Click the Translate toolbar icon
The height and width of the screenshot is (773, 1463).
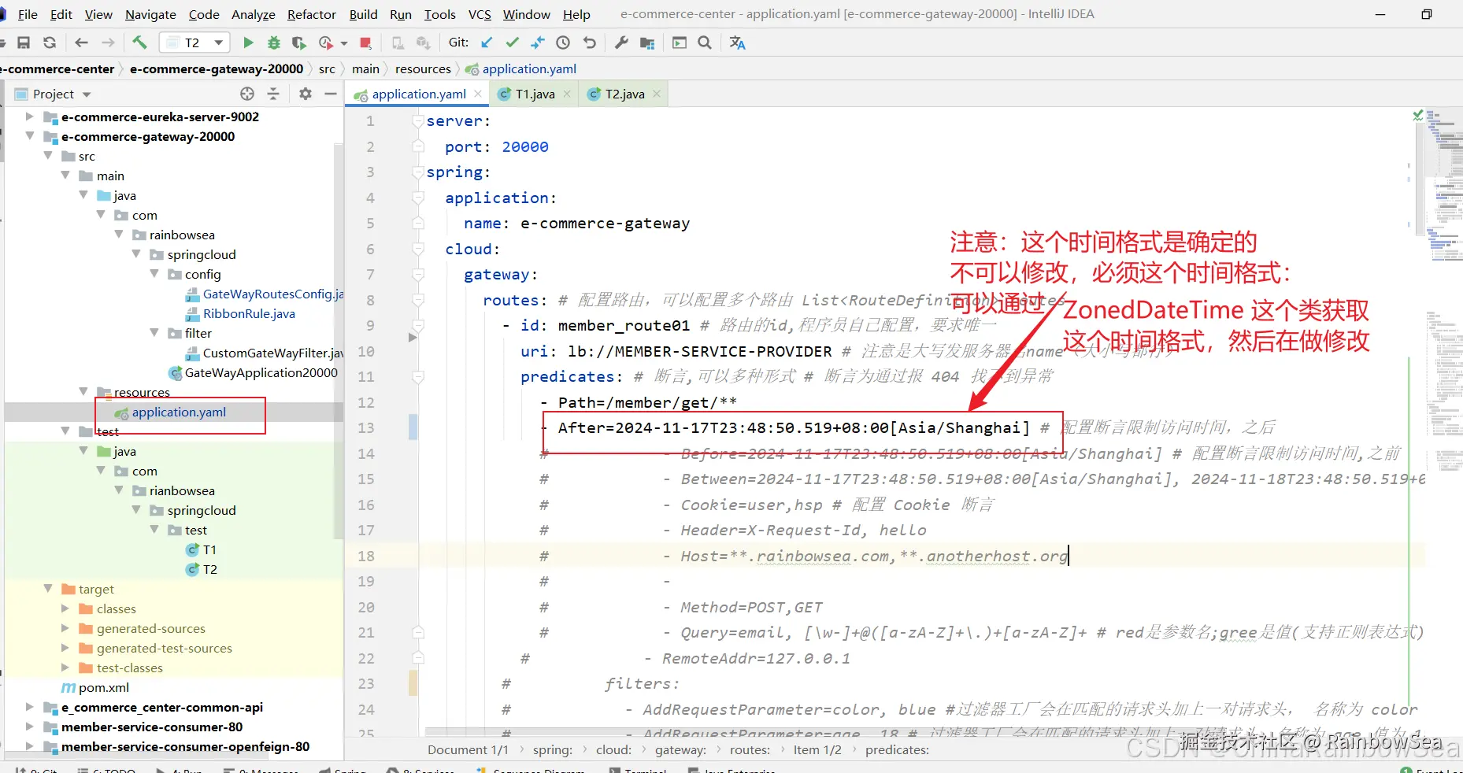737,43
